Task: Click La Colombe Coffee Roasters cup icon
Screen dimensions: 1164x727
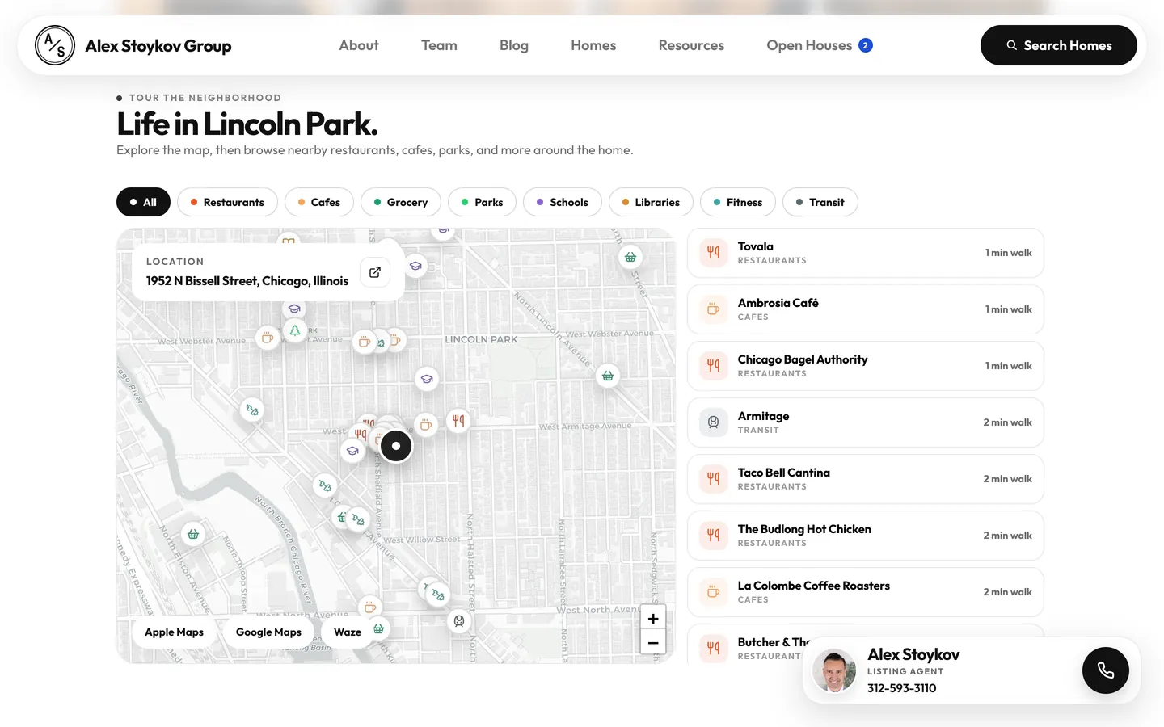Action: point(714,592)
